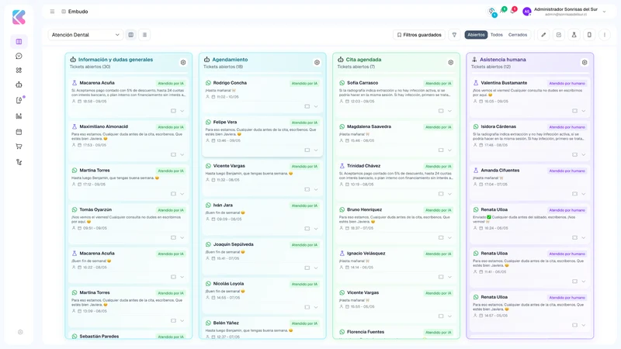Tick the box on Sofía Carrasco card

[441, 111]
